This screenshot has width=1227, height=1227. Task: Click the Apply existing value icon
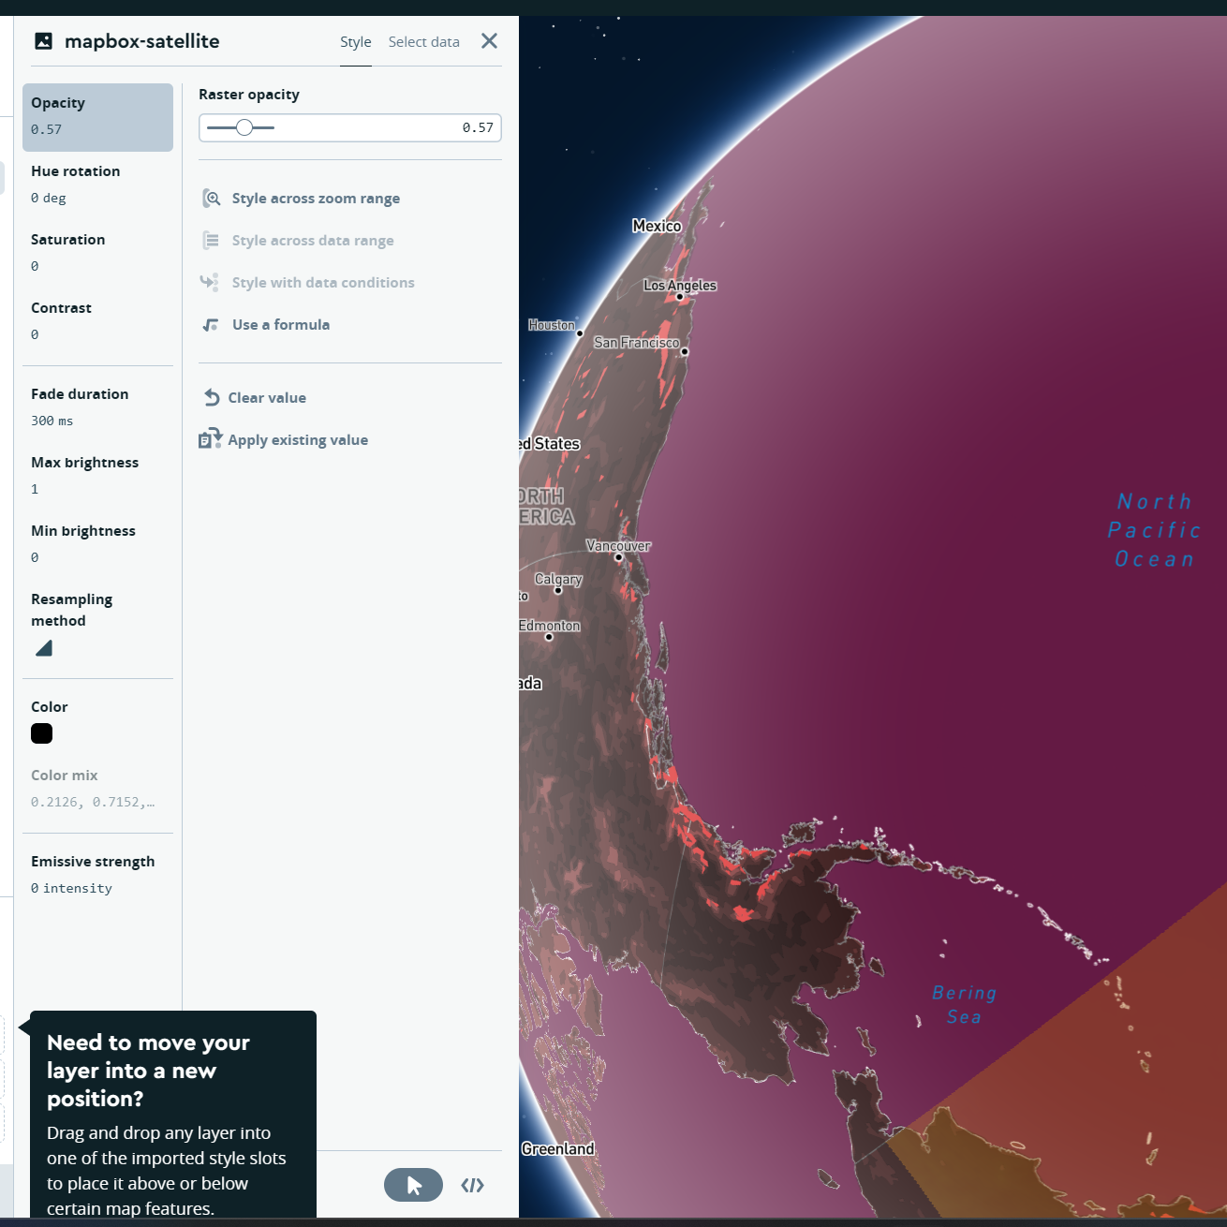click(208, 438)
